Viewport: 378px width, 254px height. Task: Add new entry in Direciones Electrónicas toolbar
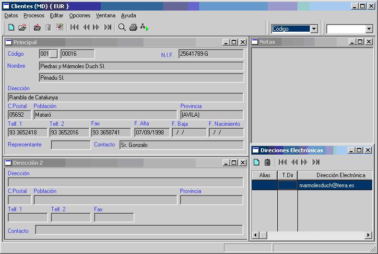pos(257,162)
